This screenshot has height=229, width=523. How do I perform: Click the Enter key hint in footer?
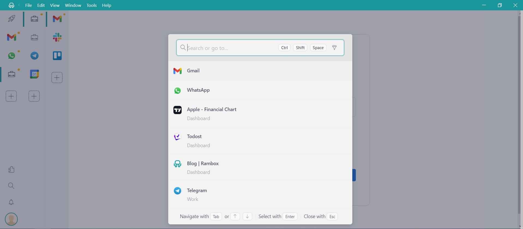pyautogui.click(x=290, y=216)
